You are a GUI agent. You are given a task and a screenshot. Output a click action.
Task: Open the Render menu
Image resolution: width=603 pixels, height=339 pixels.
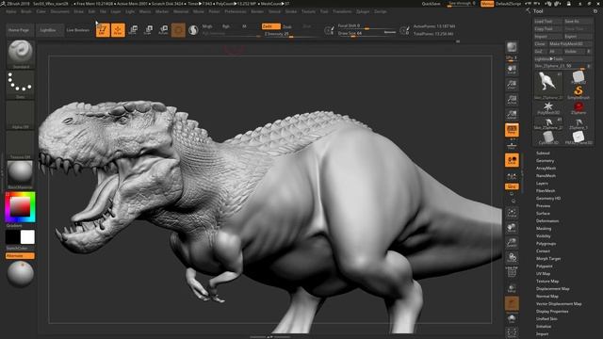[x=257, y=11]
